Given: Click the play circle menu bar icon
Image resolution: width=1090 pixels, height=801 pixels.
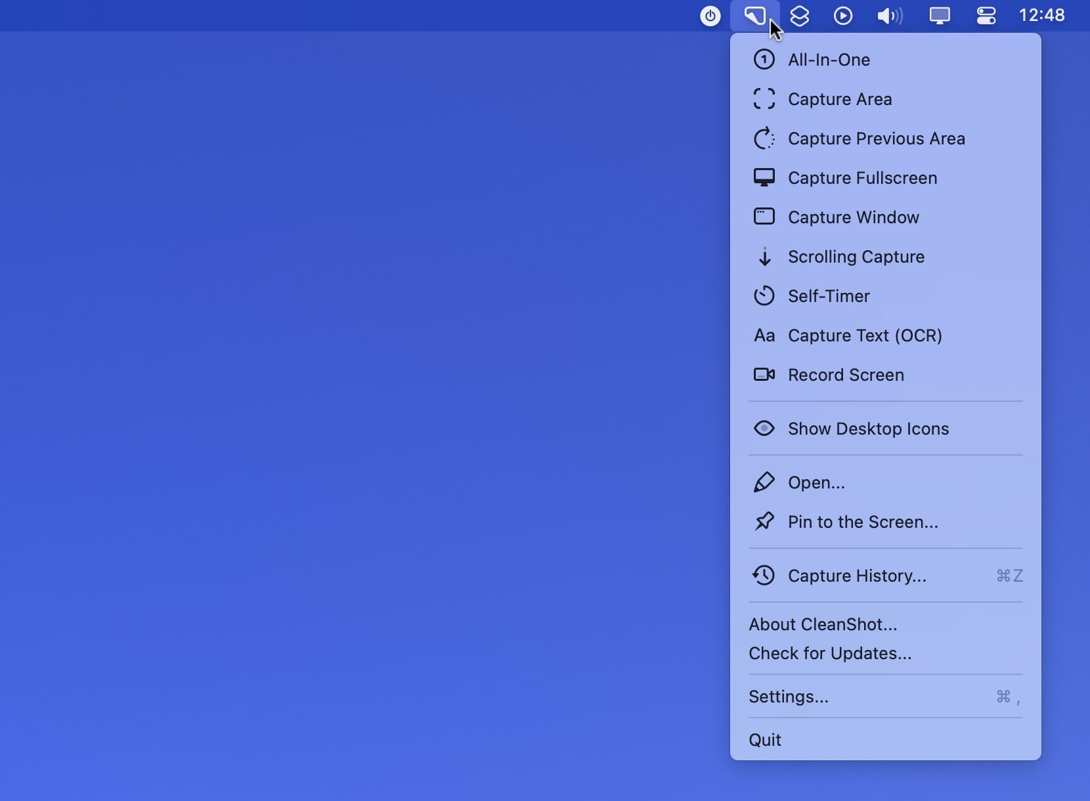Looking at the screenshot, I should click(843, 16).
